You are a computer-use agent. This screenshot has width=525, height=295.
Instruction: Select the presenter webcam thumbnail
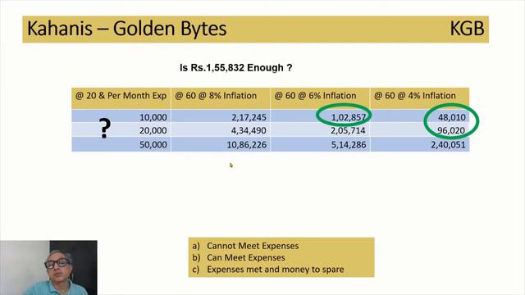click(48, 268)
